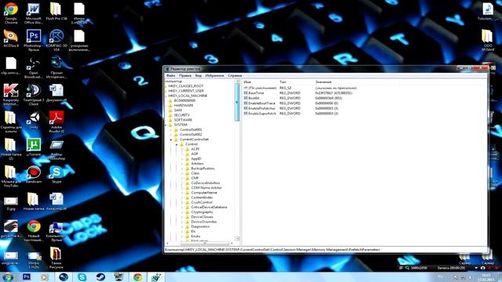Select HKEY_LOCAL_MACHINE key
Viewport: 502px width, 282px height.
pos(187,96)
